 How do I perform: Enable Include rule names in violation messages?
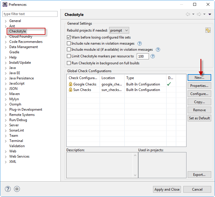coord(69,43)
